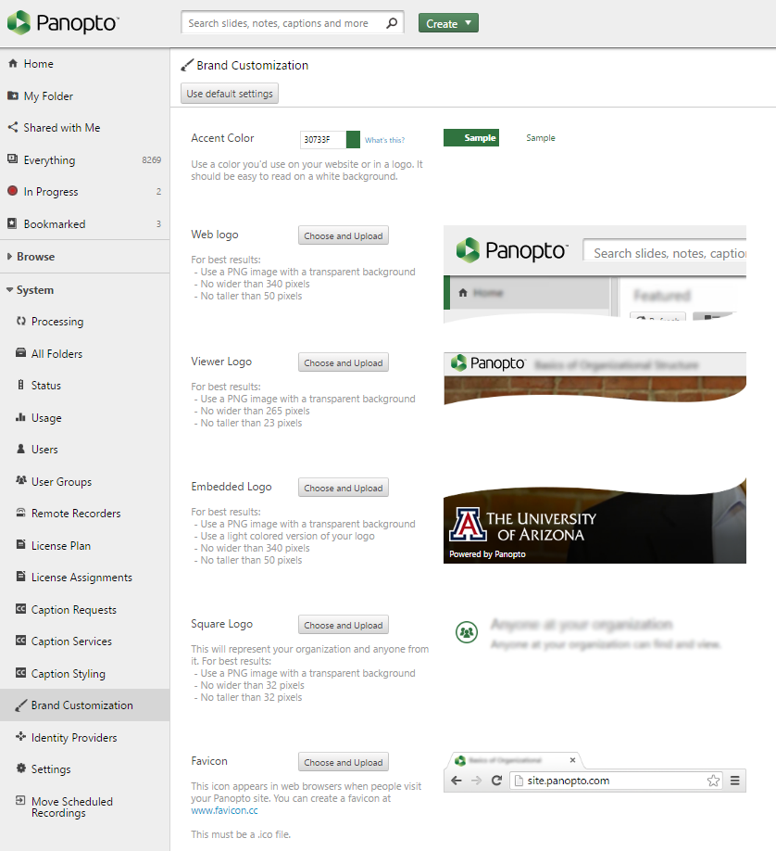The width and height of the screenshot is (776, 851).
Task: Click the Web logo preview thumbnail
Action: click(595, 274)
